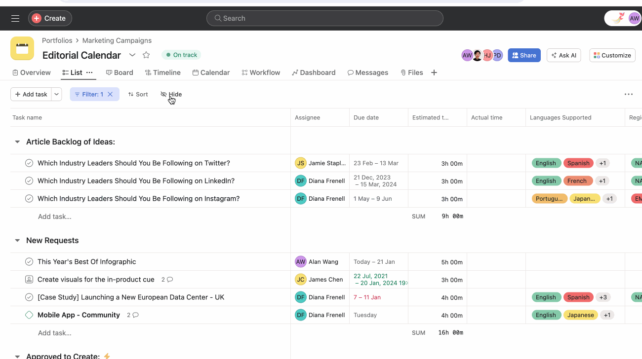This screenshot has height=359, width=642.
Task: Star the Editorial Calendar project
Action: (x=146, y=55)
